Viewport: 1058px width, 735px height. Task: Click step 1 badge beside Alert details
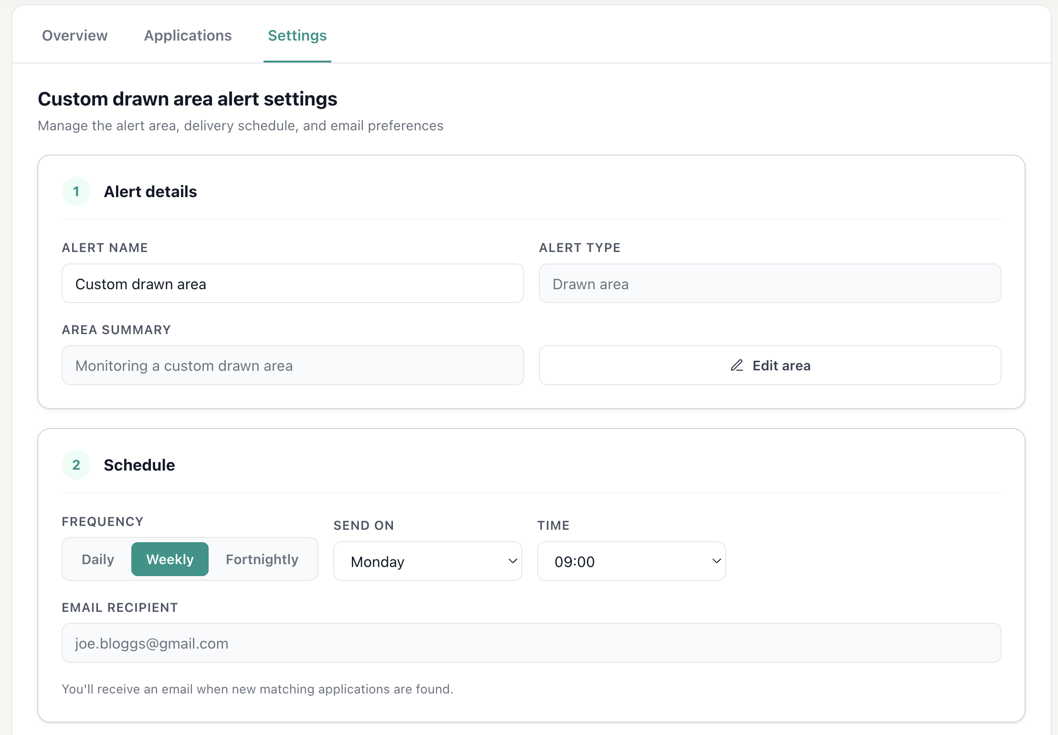76,191
